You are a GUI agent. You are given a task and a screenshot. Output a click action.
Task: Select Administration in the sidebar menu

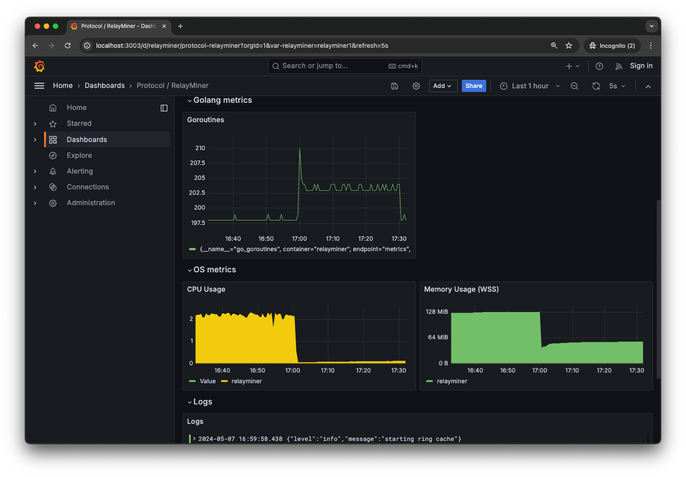coord(91,203)
